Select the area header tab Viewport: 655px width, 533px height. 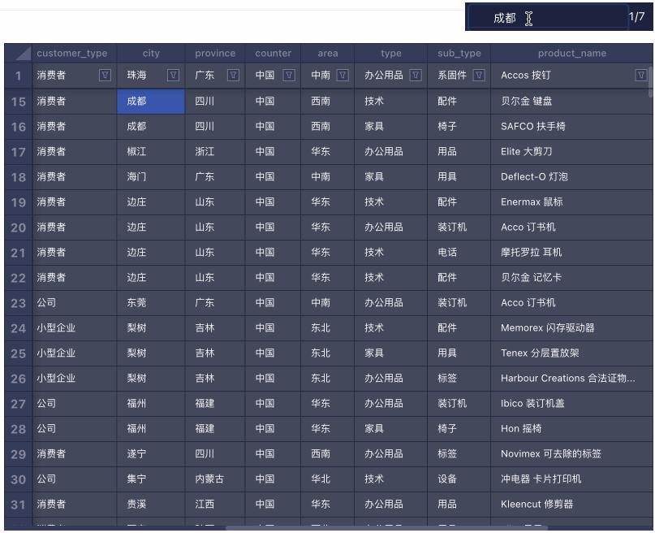coord(328,53)
